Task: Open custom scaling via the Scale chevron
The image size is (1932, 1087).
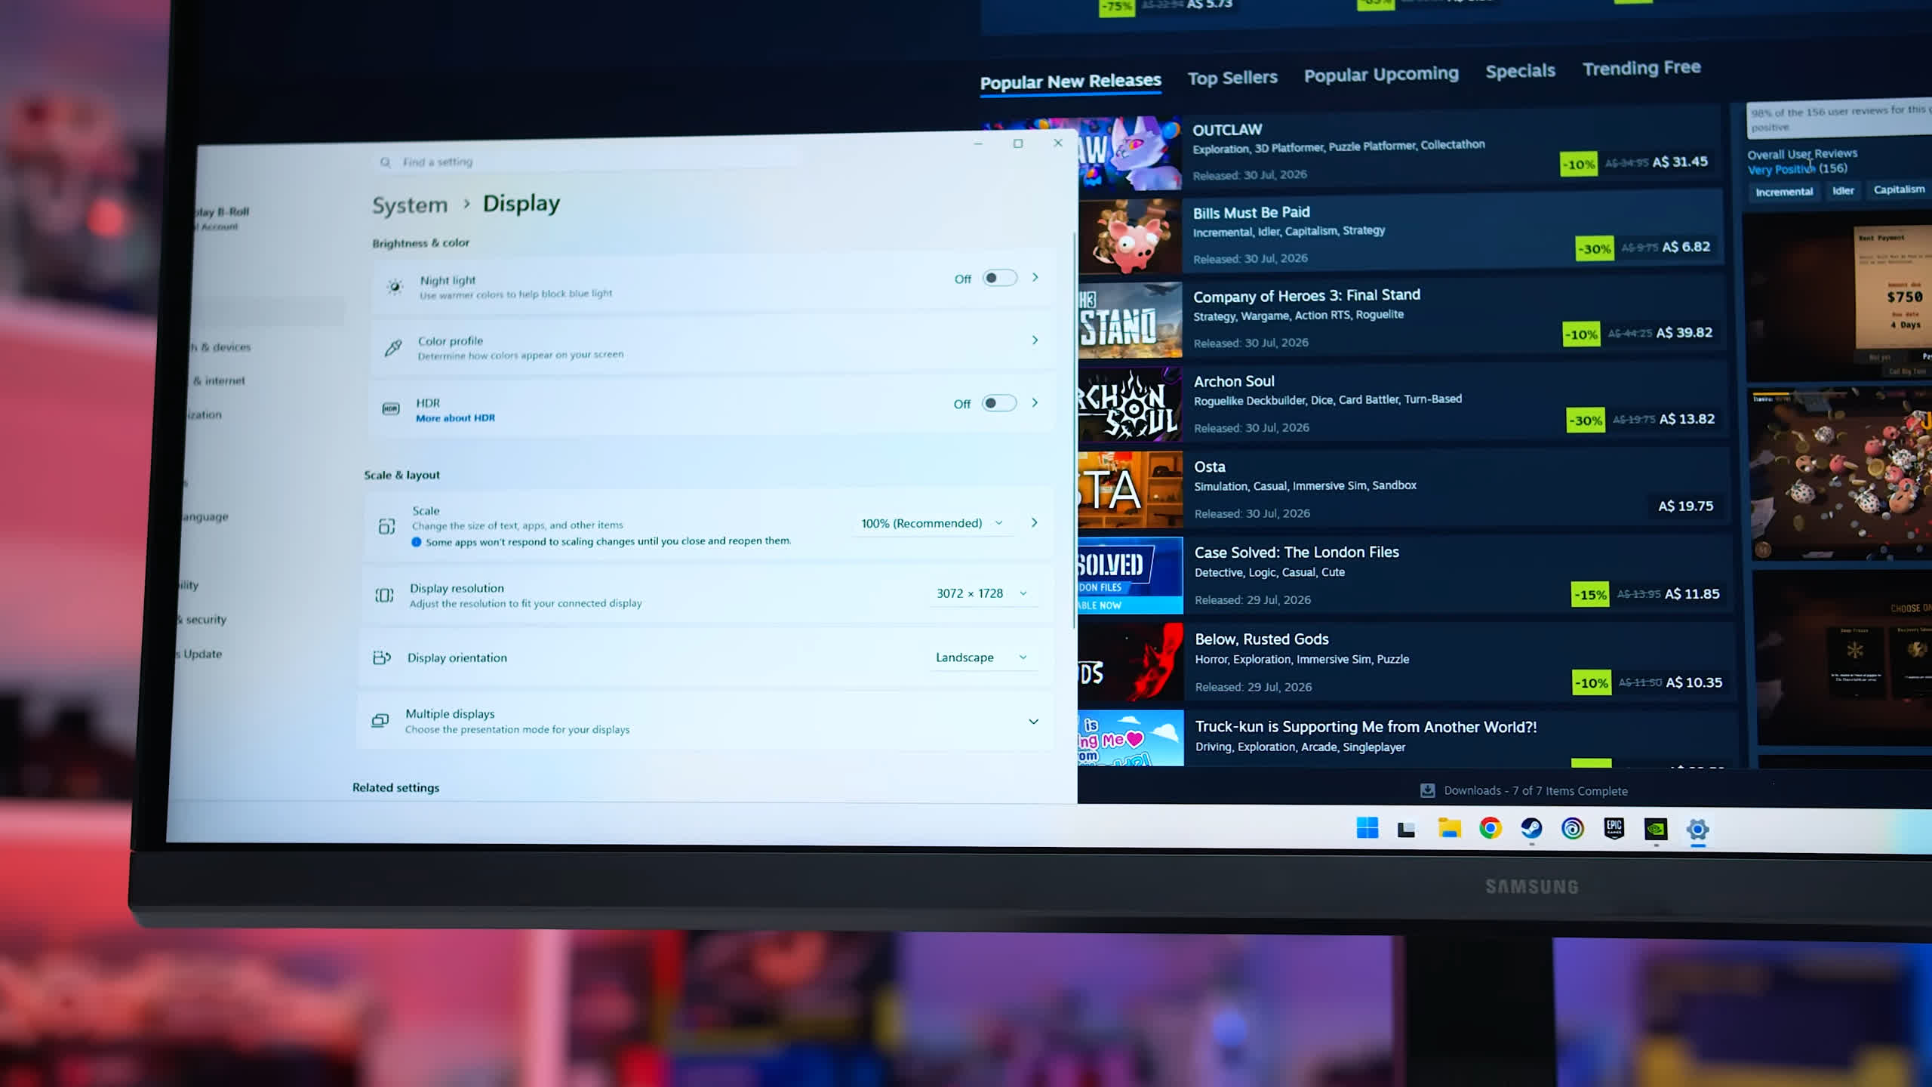Action: (x=1034, y=522)
